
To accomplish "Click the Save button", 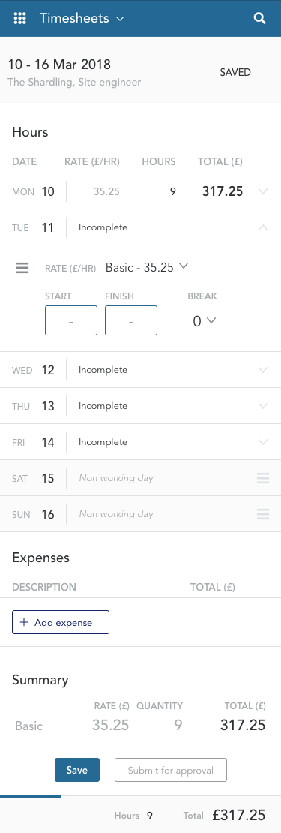I will point(77,770).
